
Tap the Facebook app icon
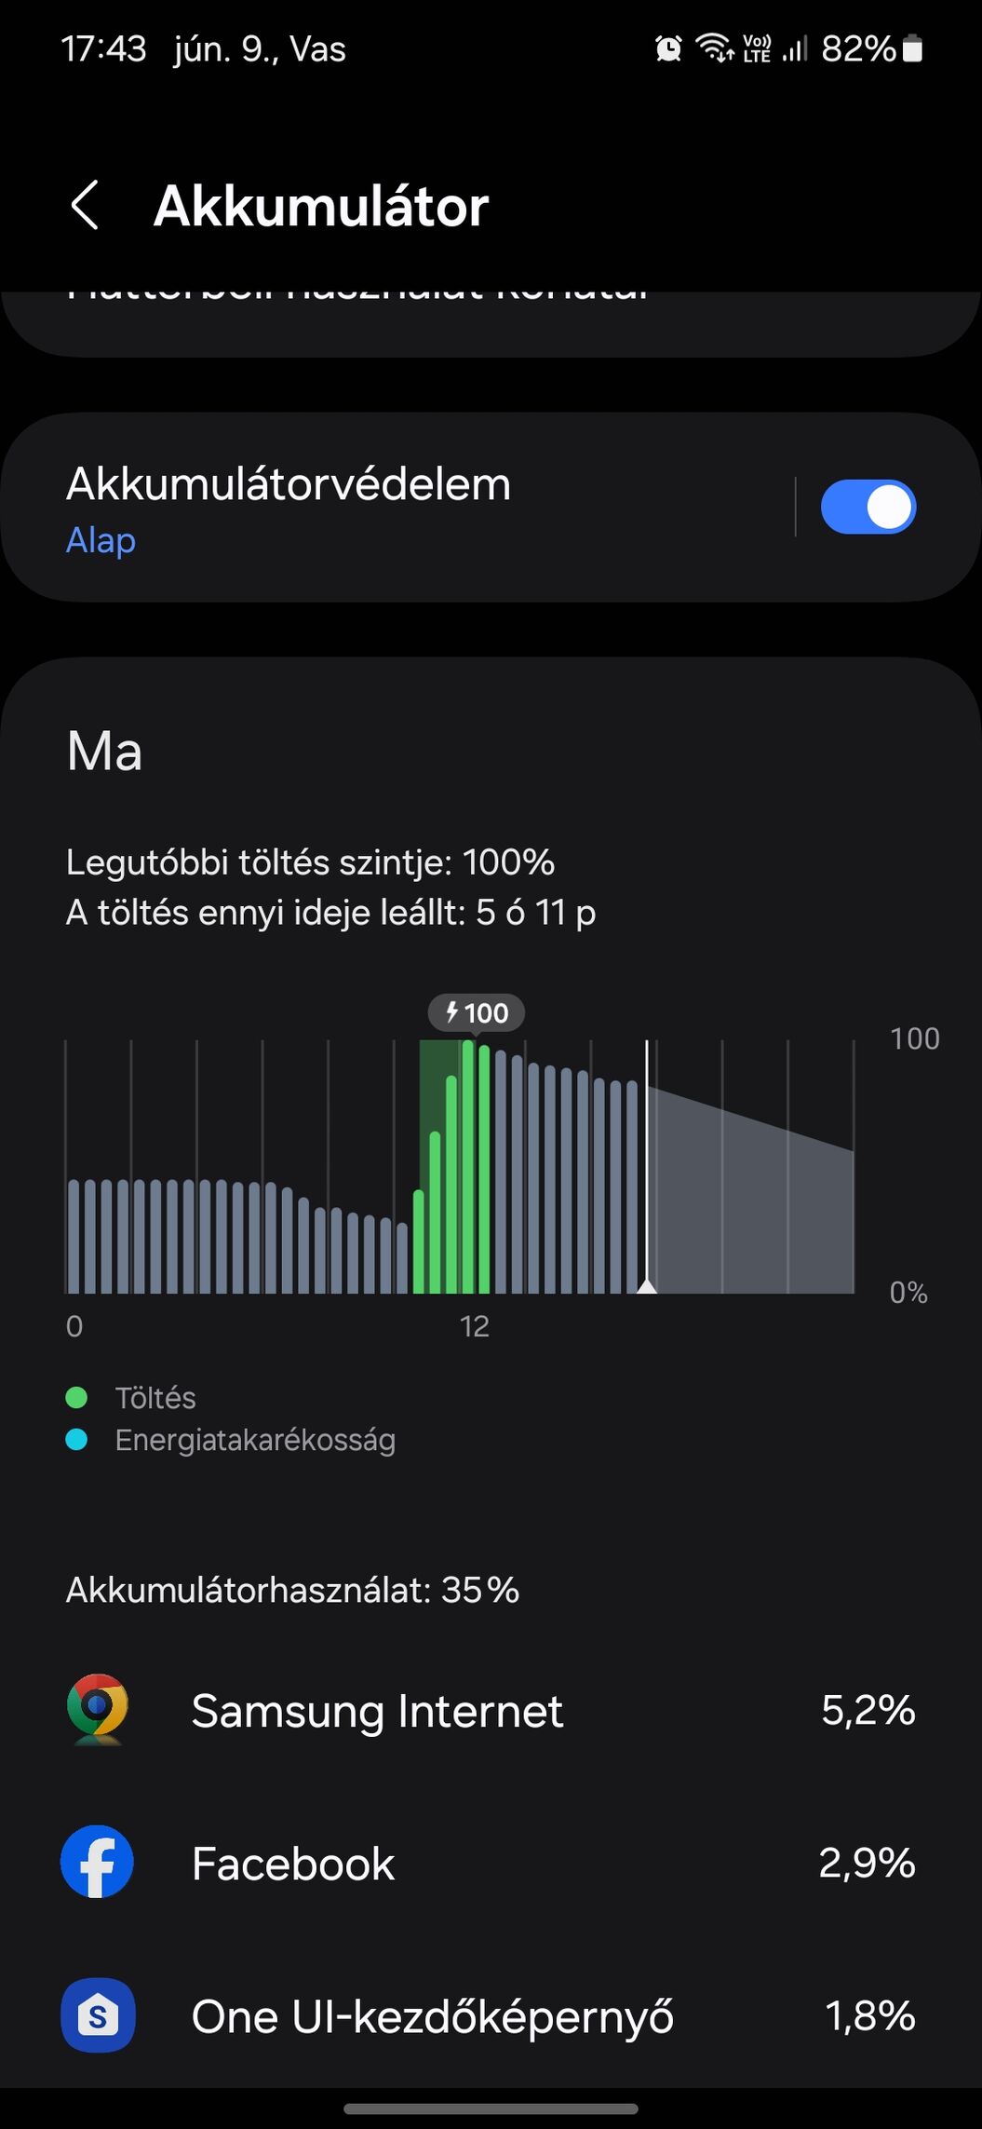97,1863
